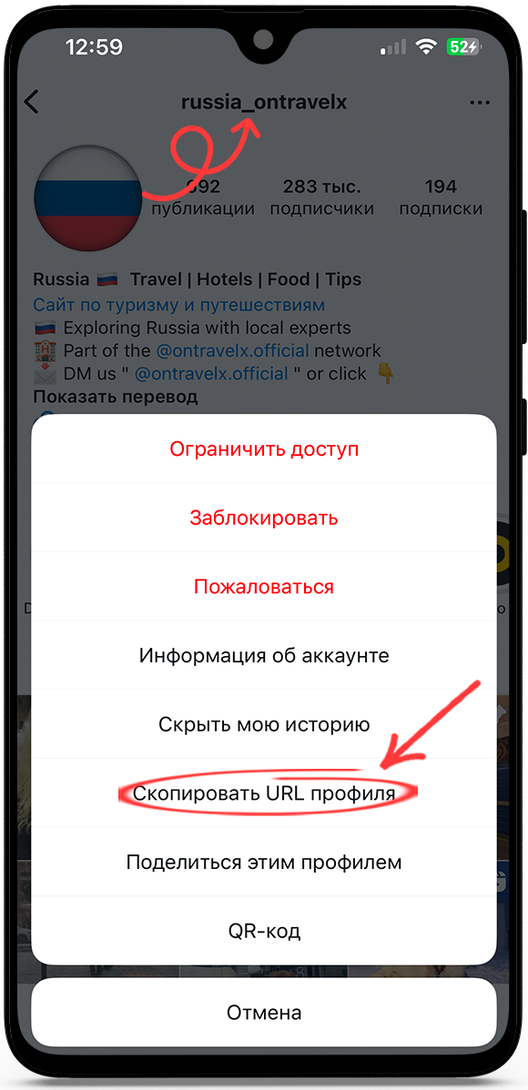The width and height of the screenshot is (528, 1090).
Task: Choose Скрыть мою историю
Action: click(x=264, y=723)
